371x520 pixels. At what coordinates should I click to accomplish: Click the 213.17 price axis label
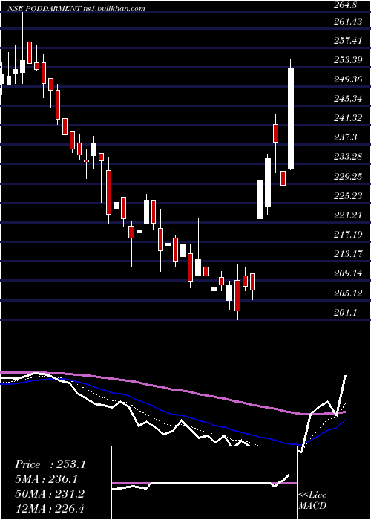349,254
